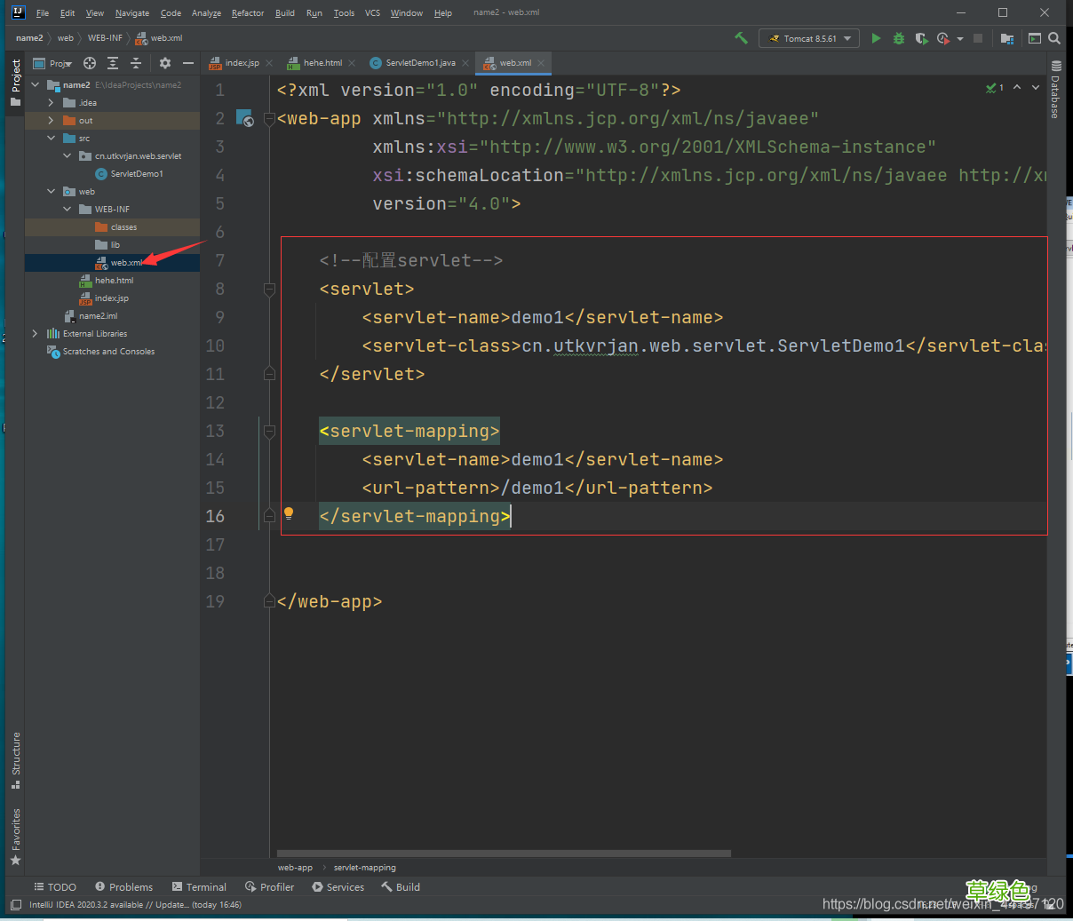Collapse the WEB-INF folder
This screenshot has height=921, width=1073.
tap(68, 210)
